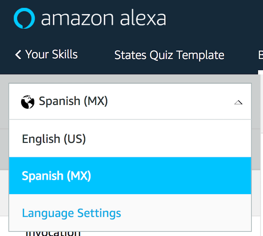Screen dimensions: 263x236
Task: Select the partially hidden Invocation item
Action: [x=53, y=233]
